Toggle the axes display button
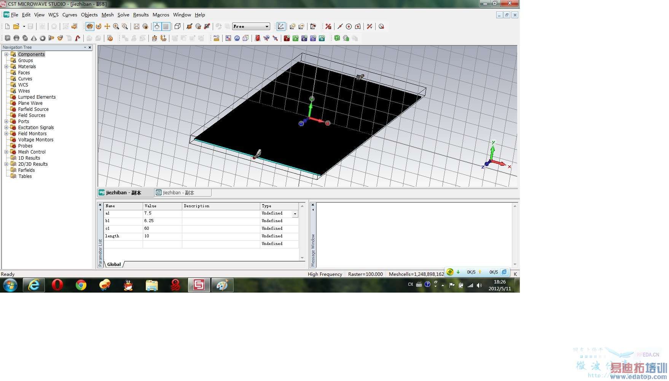This screenshot has width=669, height=381. click(157, 26)
